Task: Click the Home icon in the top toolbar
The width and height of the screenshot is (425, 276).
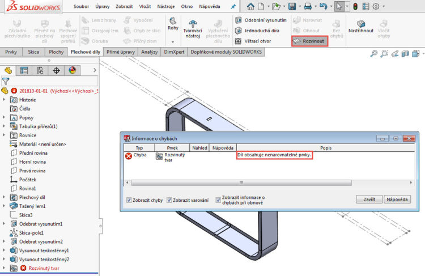Action: point(250,6)
